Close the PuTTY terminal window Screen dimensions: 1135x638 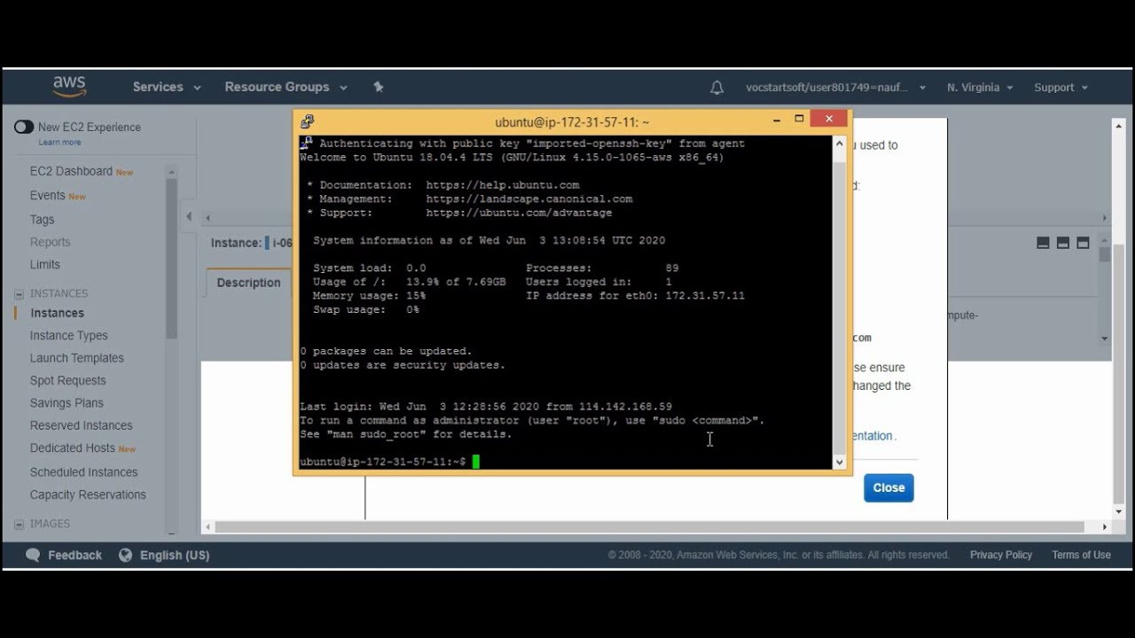[829, 119]
